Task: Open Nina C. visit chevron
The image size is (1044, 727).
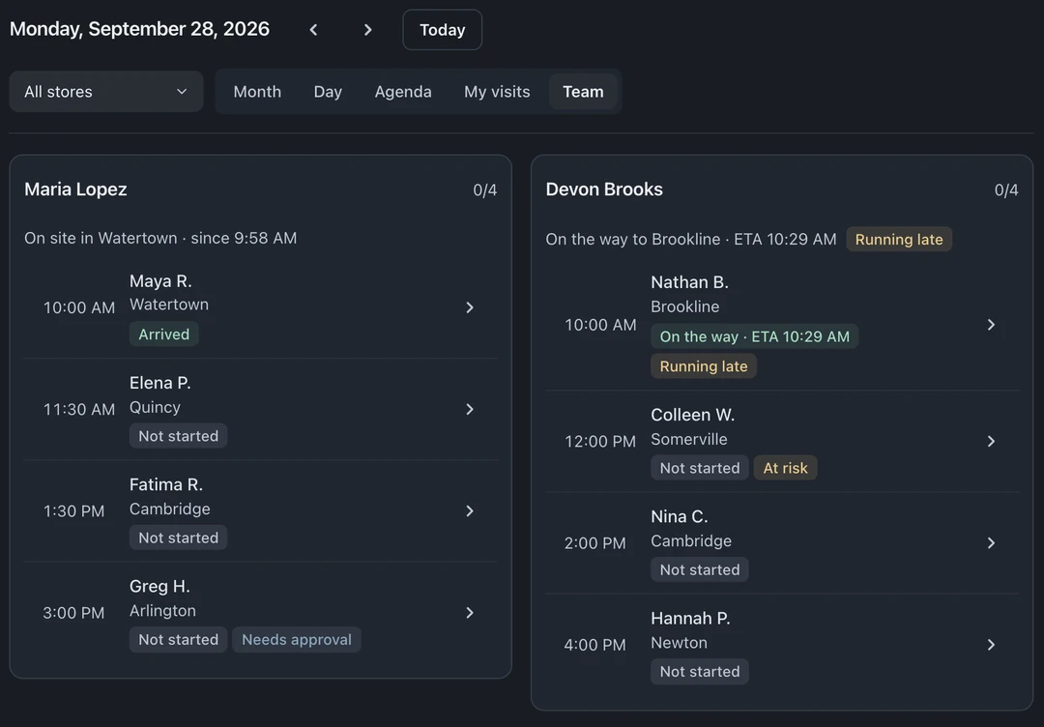Action: click(991, 543)
